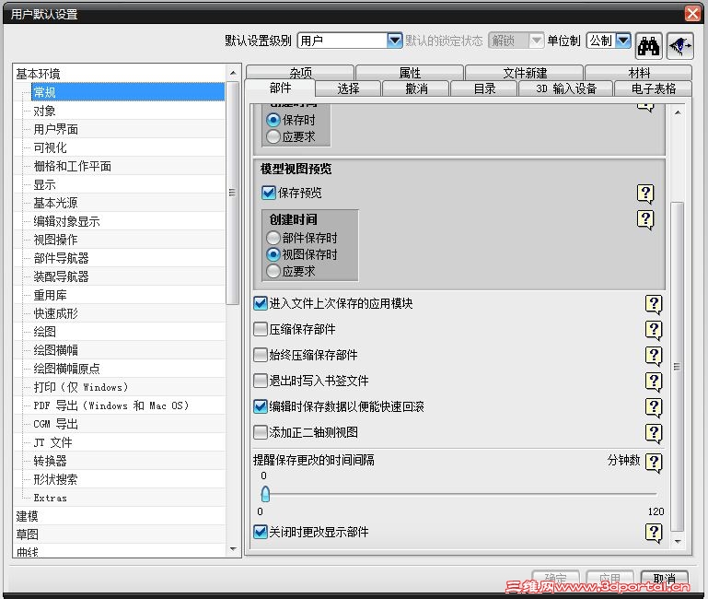Switch to the 撤消 tab
Viewport: 708px width, 599px height.
[x=416, y=88]
